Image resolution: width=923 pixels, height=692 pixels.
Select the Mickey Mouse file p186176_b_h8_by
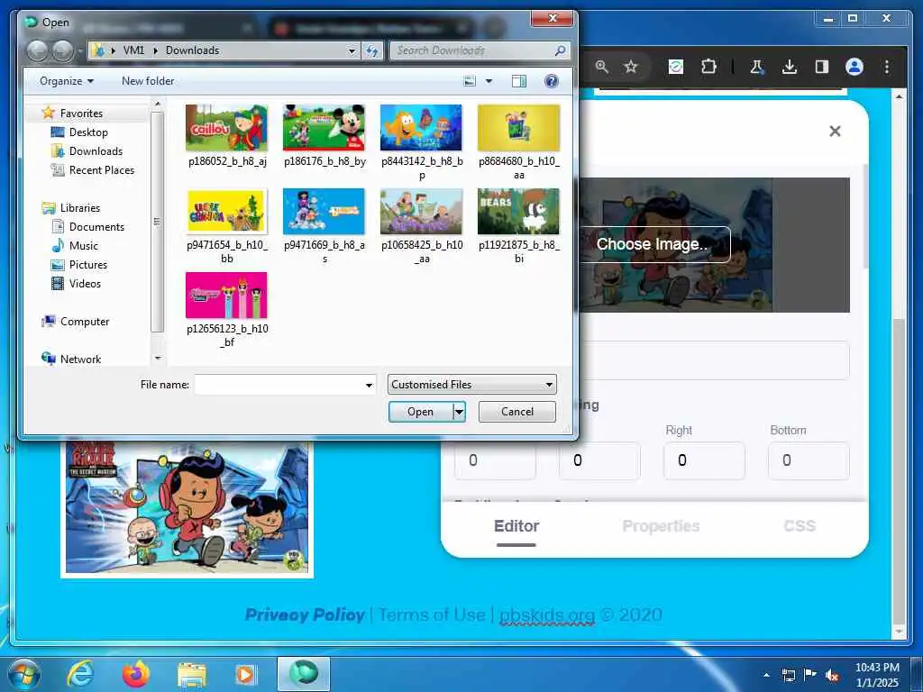[324, 136]
